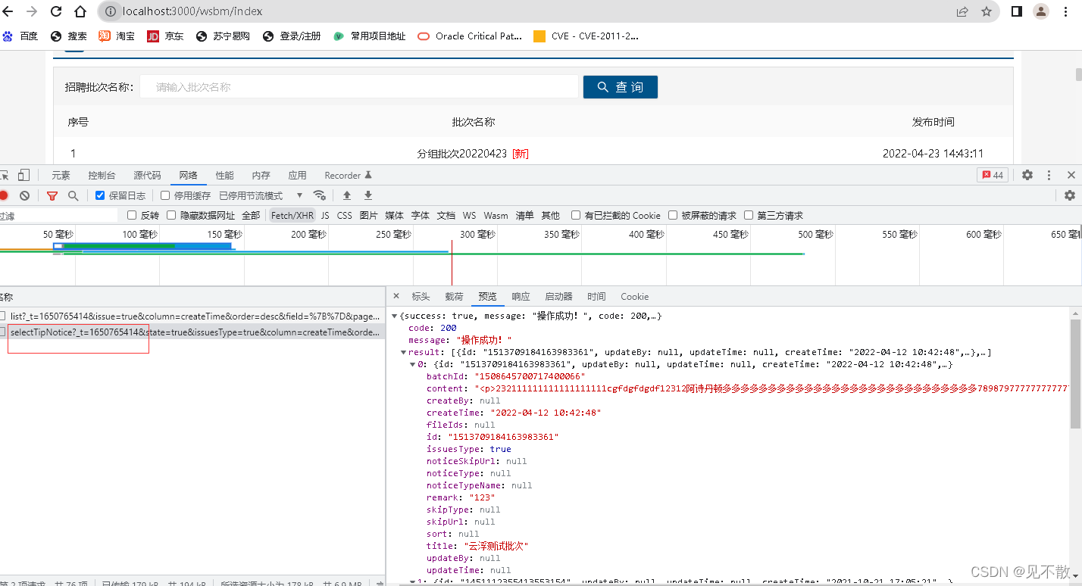The image size is (1082, 586).
Task: Expand the result item 1 node
Action: [x=412, y=581]
